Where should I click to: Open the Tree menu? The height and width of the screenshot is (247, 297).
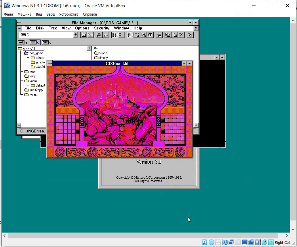pyautogui.click(x=53, y=28)
